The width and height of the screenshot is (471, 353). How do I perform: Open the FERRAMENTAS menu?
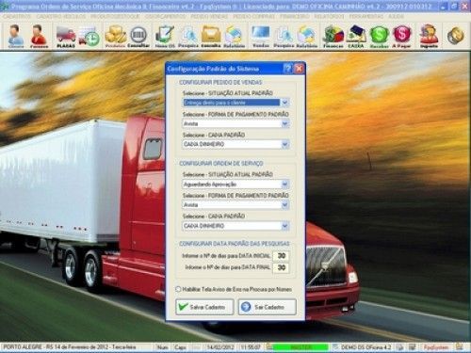tap(366, 16)
